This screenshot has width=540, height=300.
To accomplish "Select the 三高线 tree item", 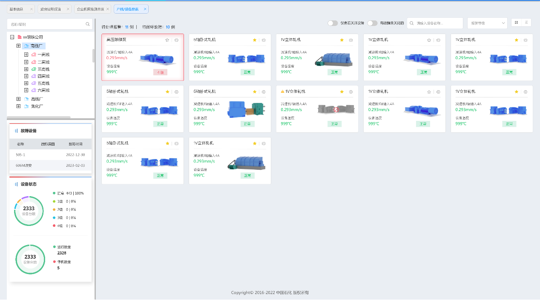I will coord(43,69).
